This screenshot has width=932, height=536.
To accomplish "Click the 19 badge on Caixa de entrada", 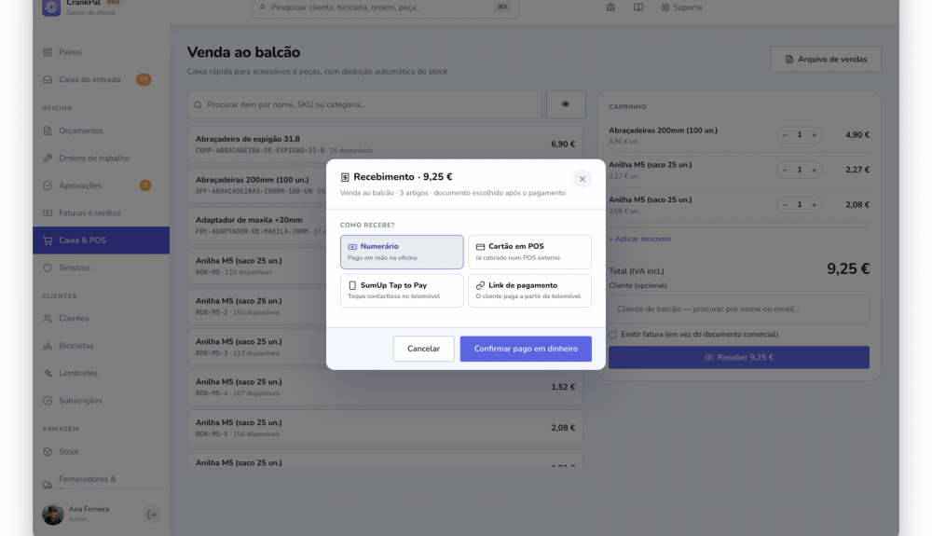I will (x=144, y=79).
